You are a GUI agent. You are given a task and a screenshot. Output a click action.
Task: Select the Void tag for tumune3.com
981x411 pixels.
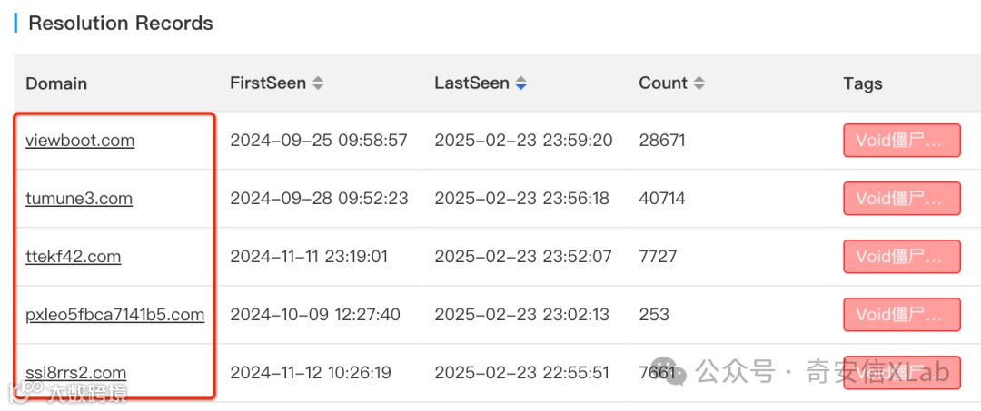pos(901,199)
